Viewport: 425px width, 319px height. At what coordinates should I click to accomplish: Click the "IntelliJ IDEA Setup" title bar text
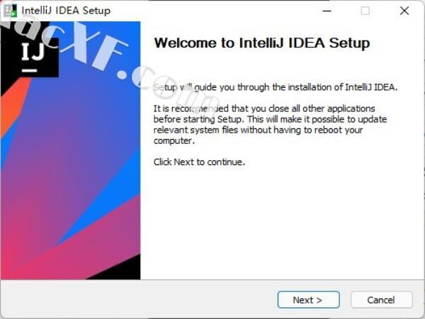66,11
